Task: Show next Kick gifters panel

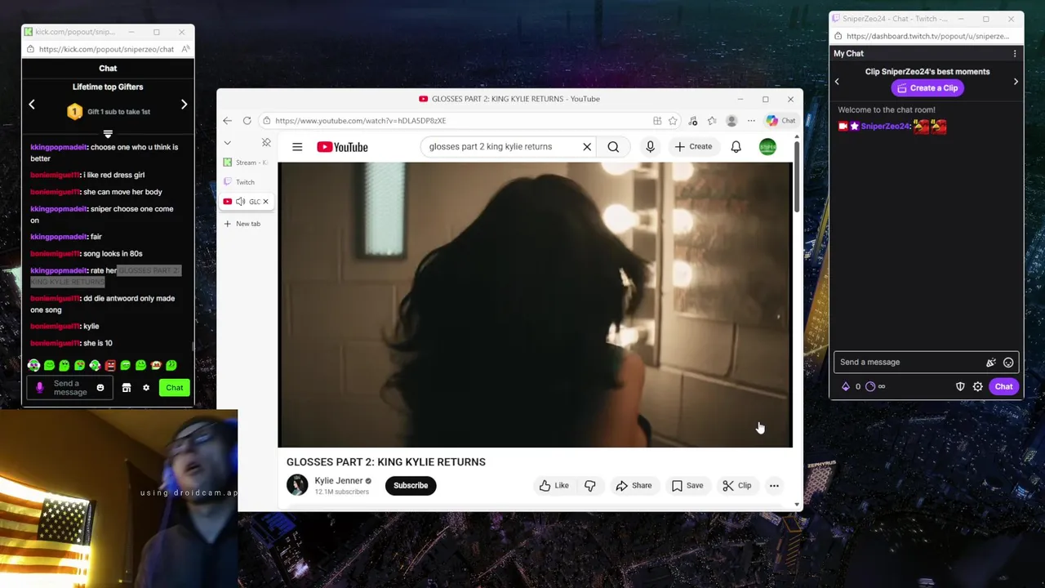Action: coord(184,105)
